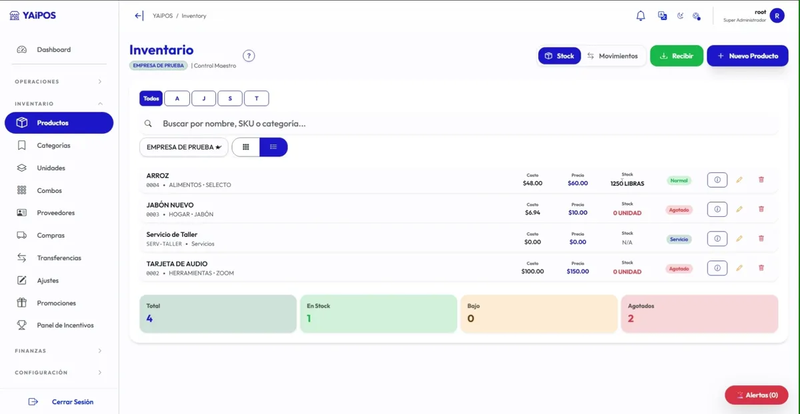This screenshot has height=414, width=800.
Task: Expand the CONFIGURACIÓN sidebar section
Action: coord(59,373)
